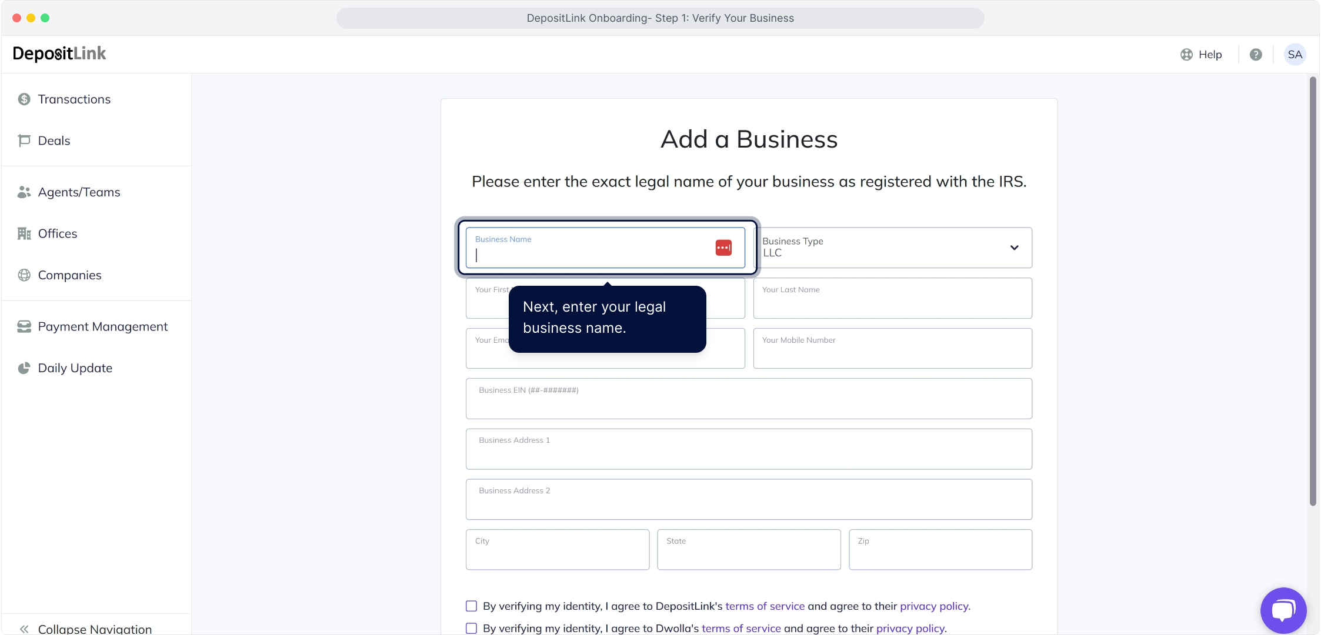The image size is (1321, 635).
Task: Open Dwolla's privacy policy link
Action: (910, 628)
